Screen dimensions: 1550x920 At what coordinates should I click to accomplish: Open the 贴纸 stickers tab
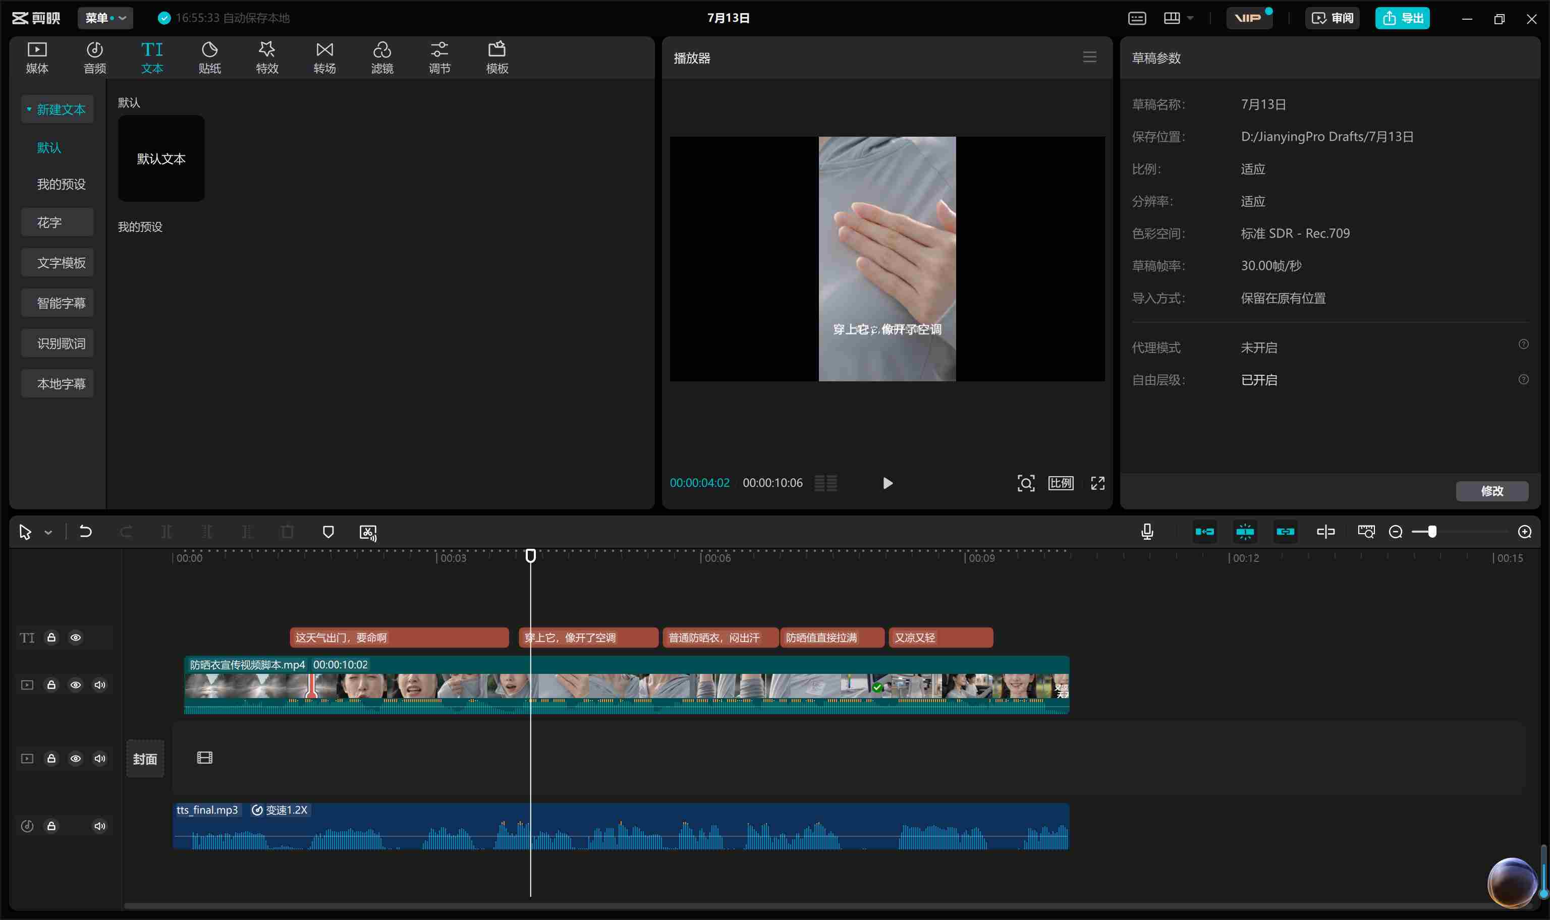coord(209,57)
